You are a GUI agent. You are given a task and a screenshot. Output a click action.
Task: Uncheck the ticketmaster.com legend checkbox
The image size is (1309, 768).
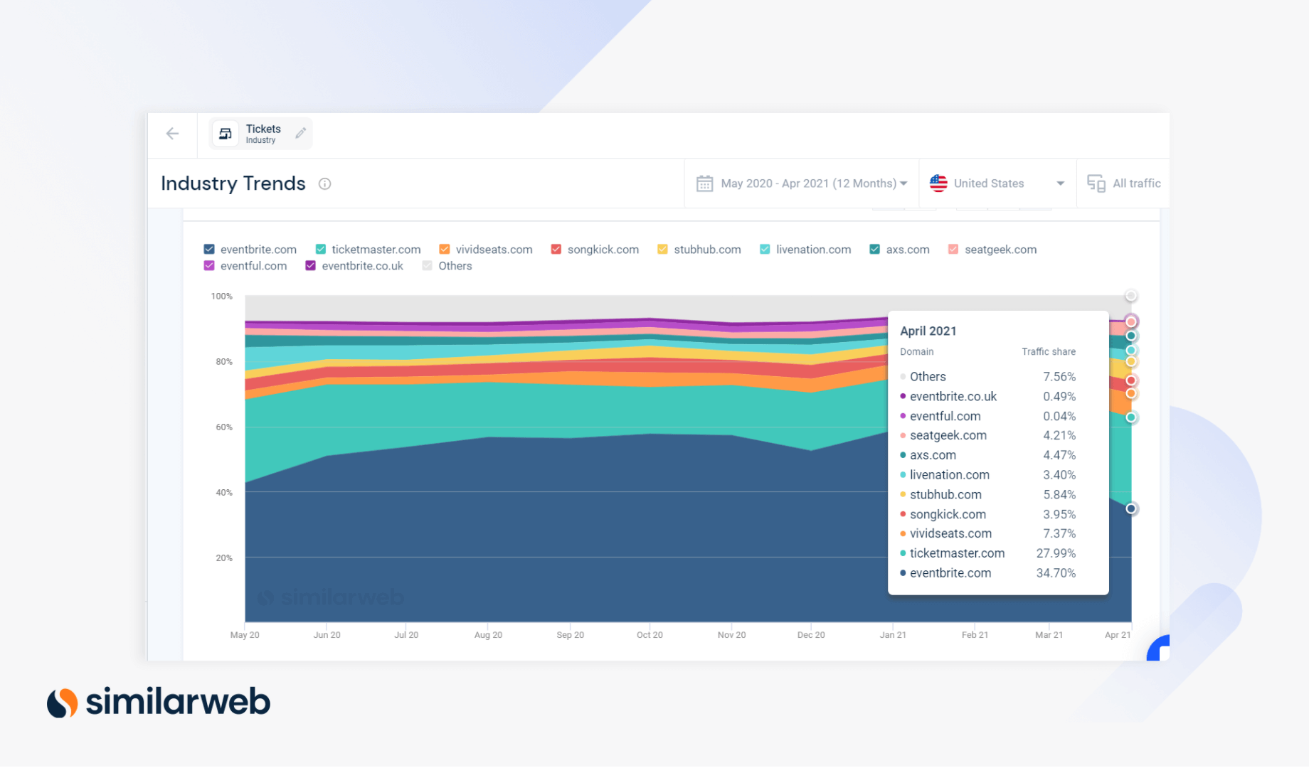point(321,249)
